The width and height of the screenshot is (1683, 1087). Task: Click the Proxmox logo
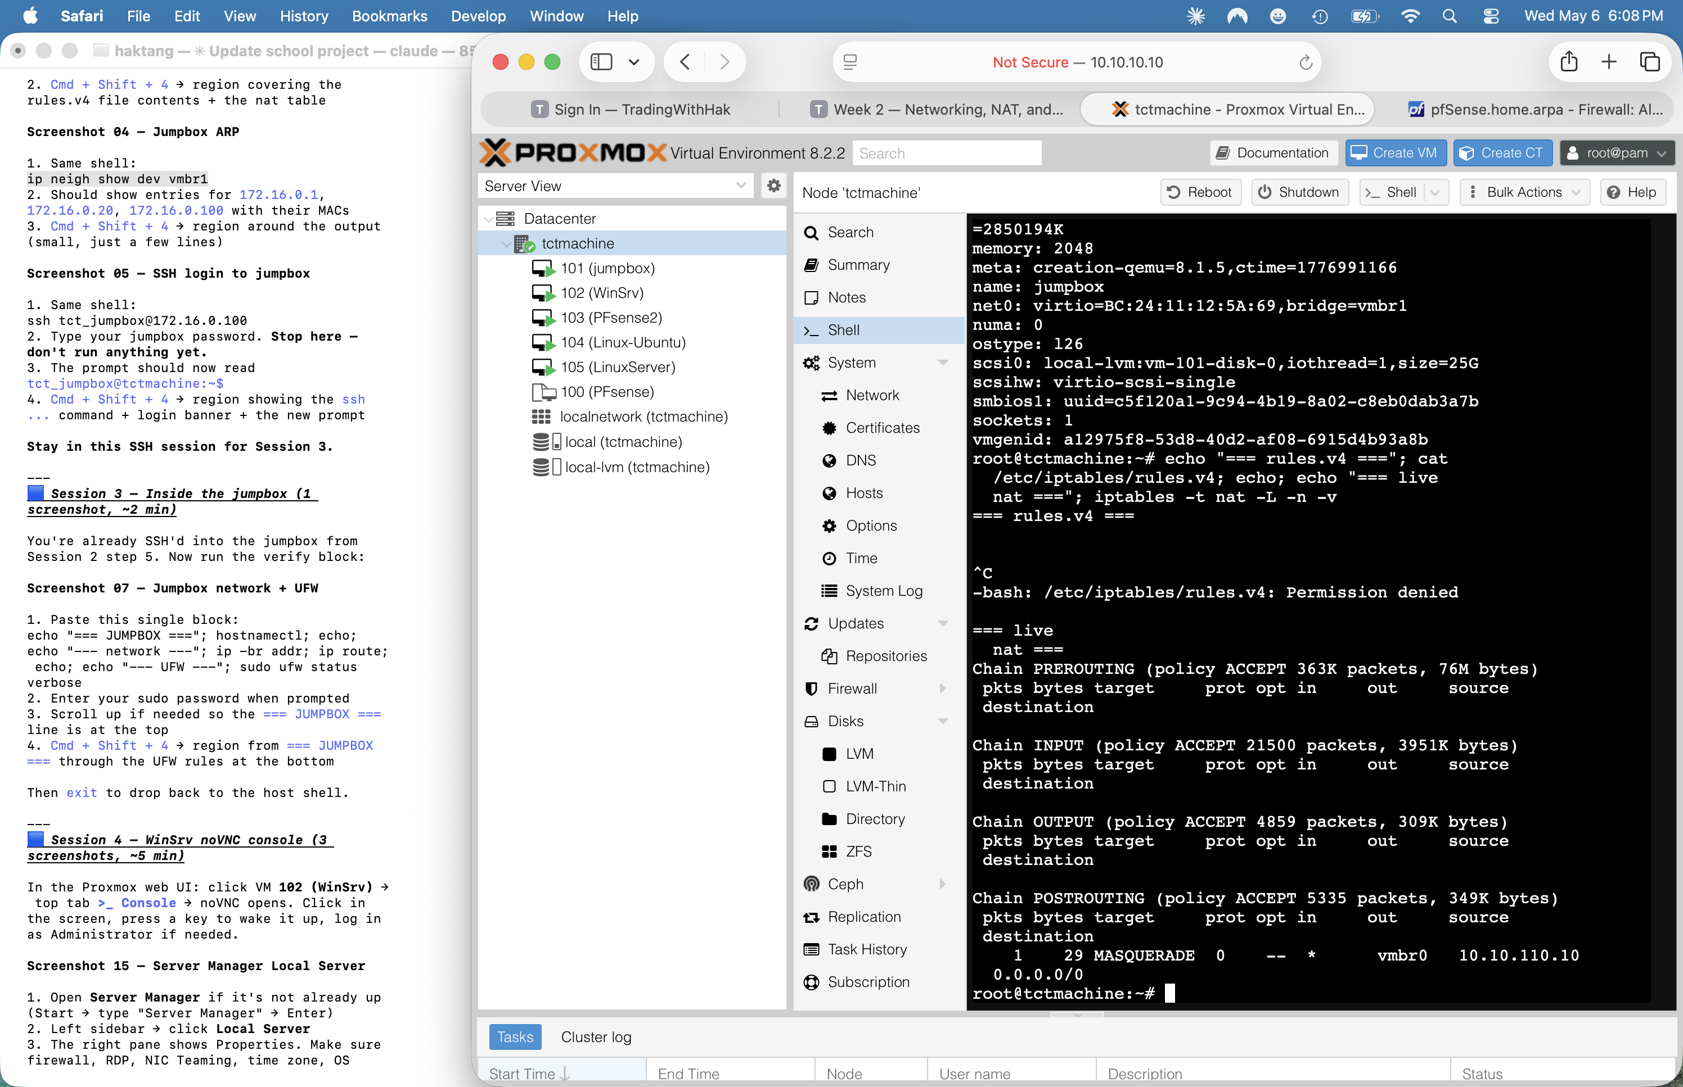[x=574, y=152]
